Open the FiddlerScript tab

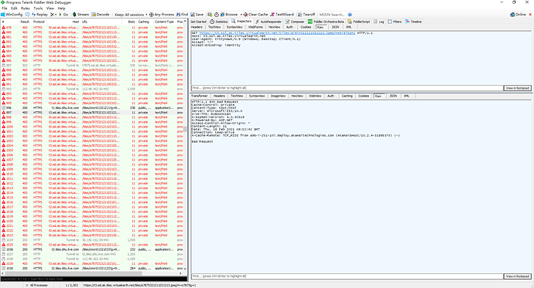click(x=358, y=22)
